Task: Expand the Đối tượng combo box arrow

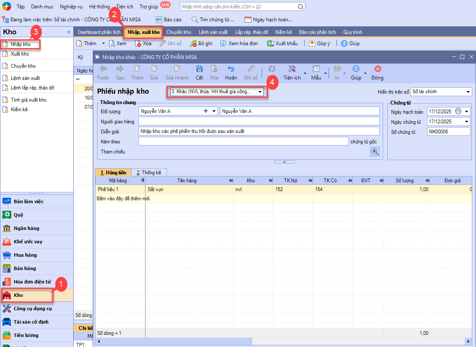Action: [214, 111]
